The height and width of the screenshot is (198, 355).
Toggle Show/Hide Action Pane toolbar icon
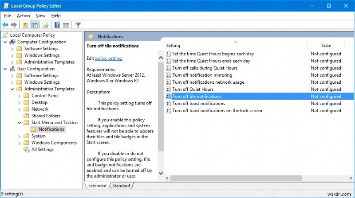[x=66, y=25]
